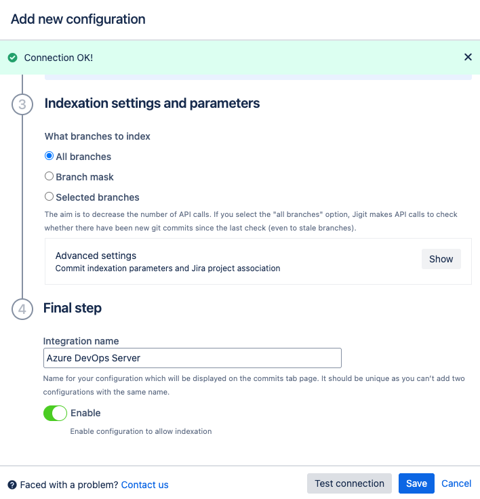Cancel adding the configuration
The width and height of the screenshot is (480, 499).
click(456, 483)
